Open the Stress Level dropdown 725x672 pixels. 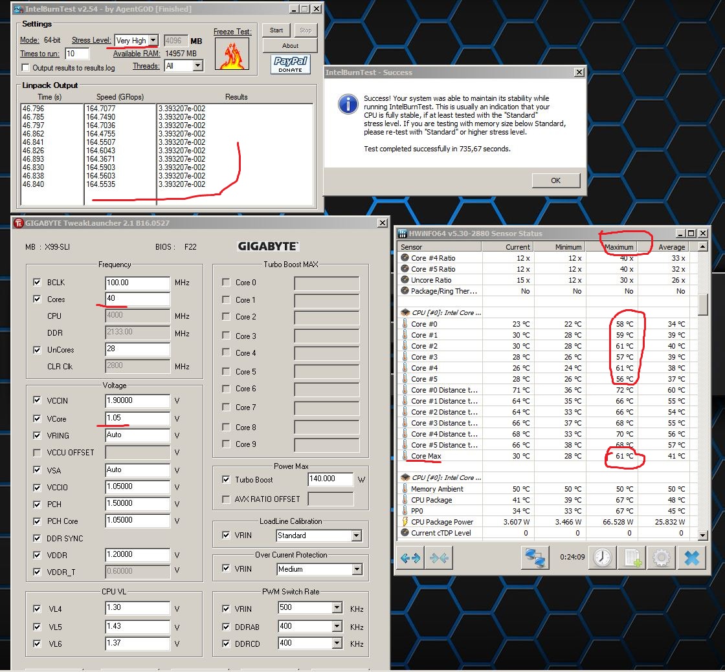pyautogui.click(x=153, y=41)
